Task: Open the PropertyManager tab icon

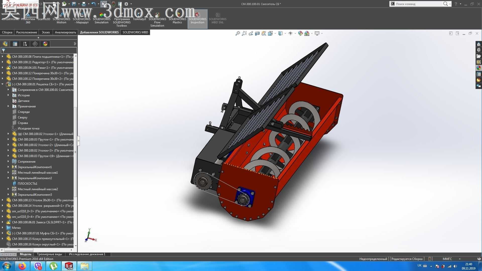Action: pyautogui.click(x=15, y=44)
